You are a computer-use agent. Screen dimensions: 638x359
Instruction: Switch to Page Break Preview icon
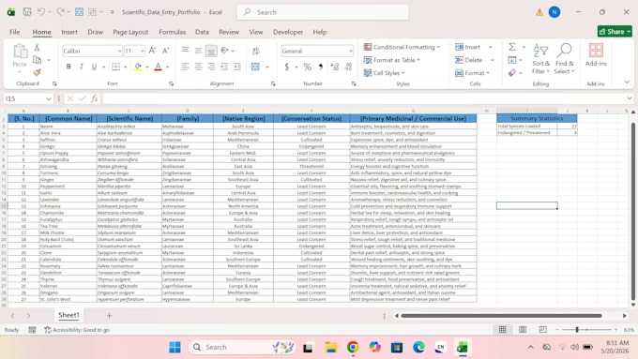tap(542, 329)
